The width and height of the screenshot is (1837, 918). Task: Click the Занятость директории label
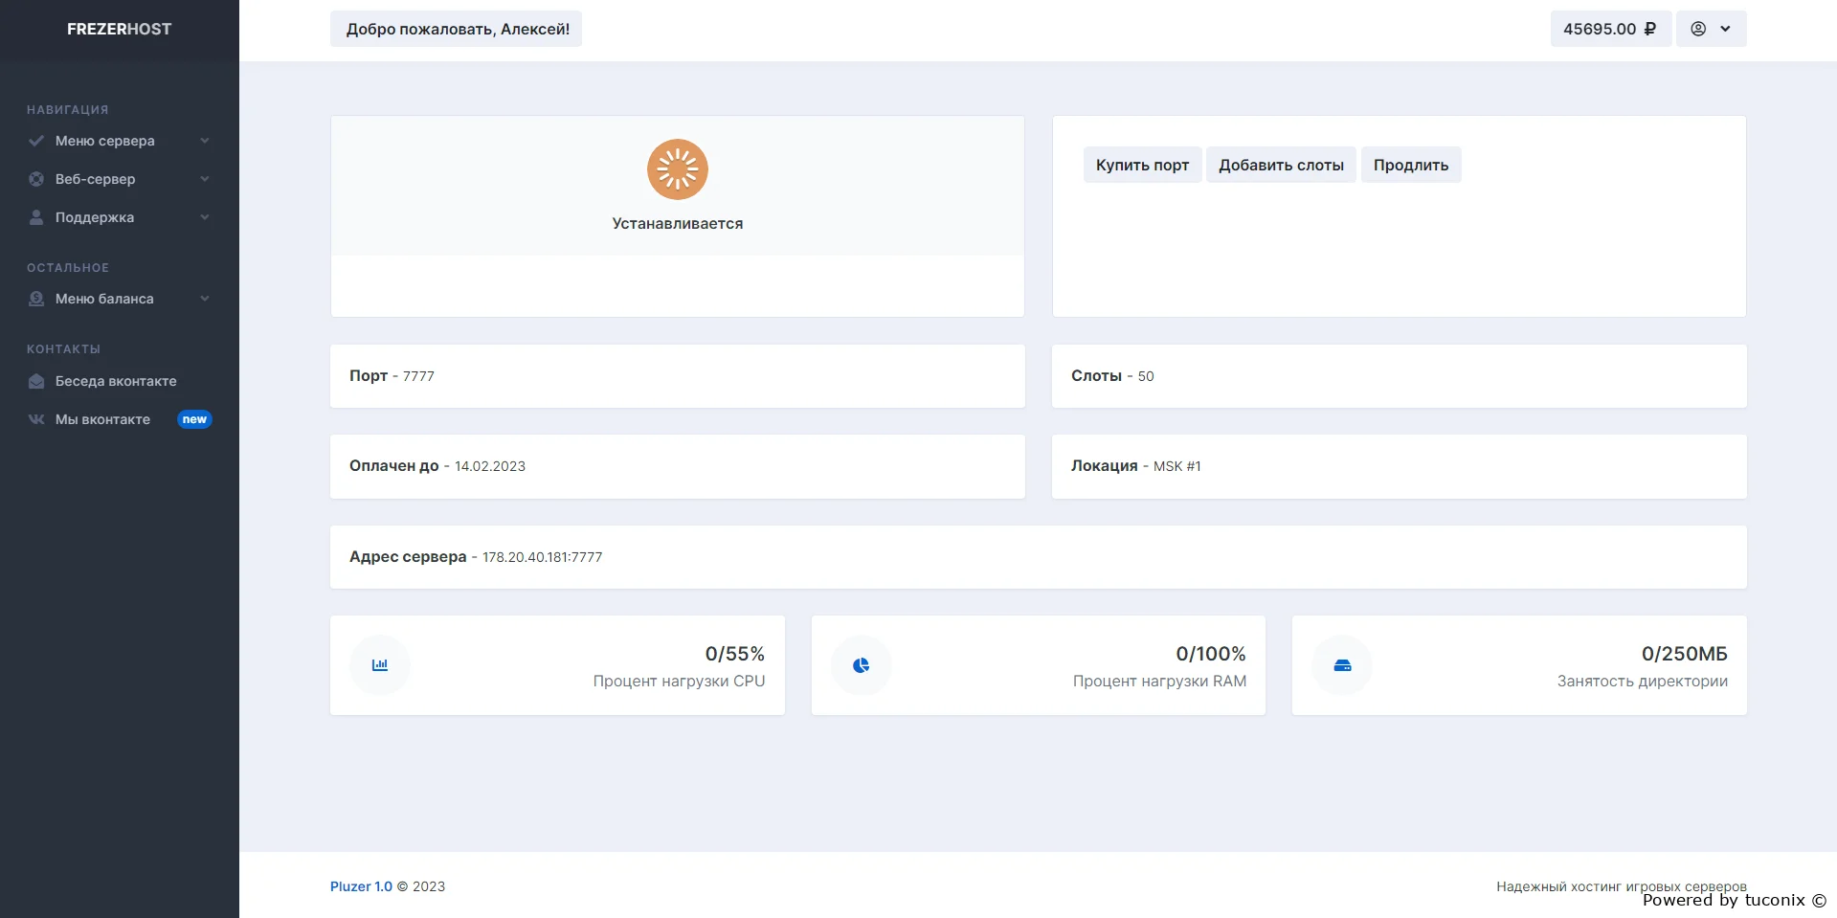pyautogui.click(x=1642, y=681)
